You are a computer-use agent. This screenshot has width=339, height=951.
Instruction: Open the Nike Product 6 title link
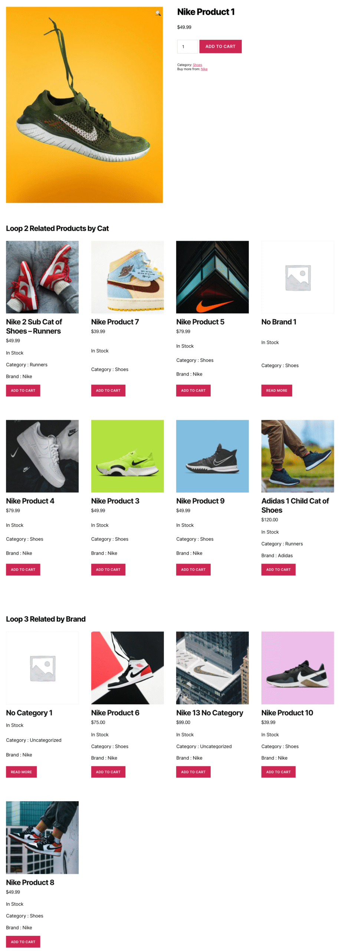pyautogui.click(x=115, y=713)
